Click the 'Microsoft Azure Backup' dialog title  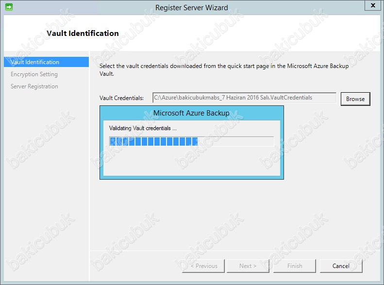[x=191, y=113]
